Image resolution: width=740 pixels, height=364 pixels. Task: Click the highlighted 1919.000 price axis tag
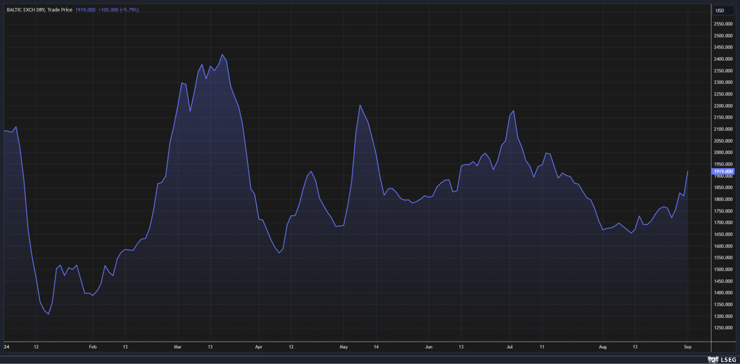point(723,171)
